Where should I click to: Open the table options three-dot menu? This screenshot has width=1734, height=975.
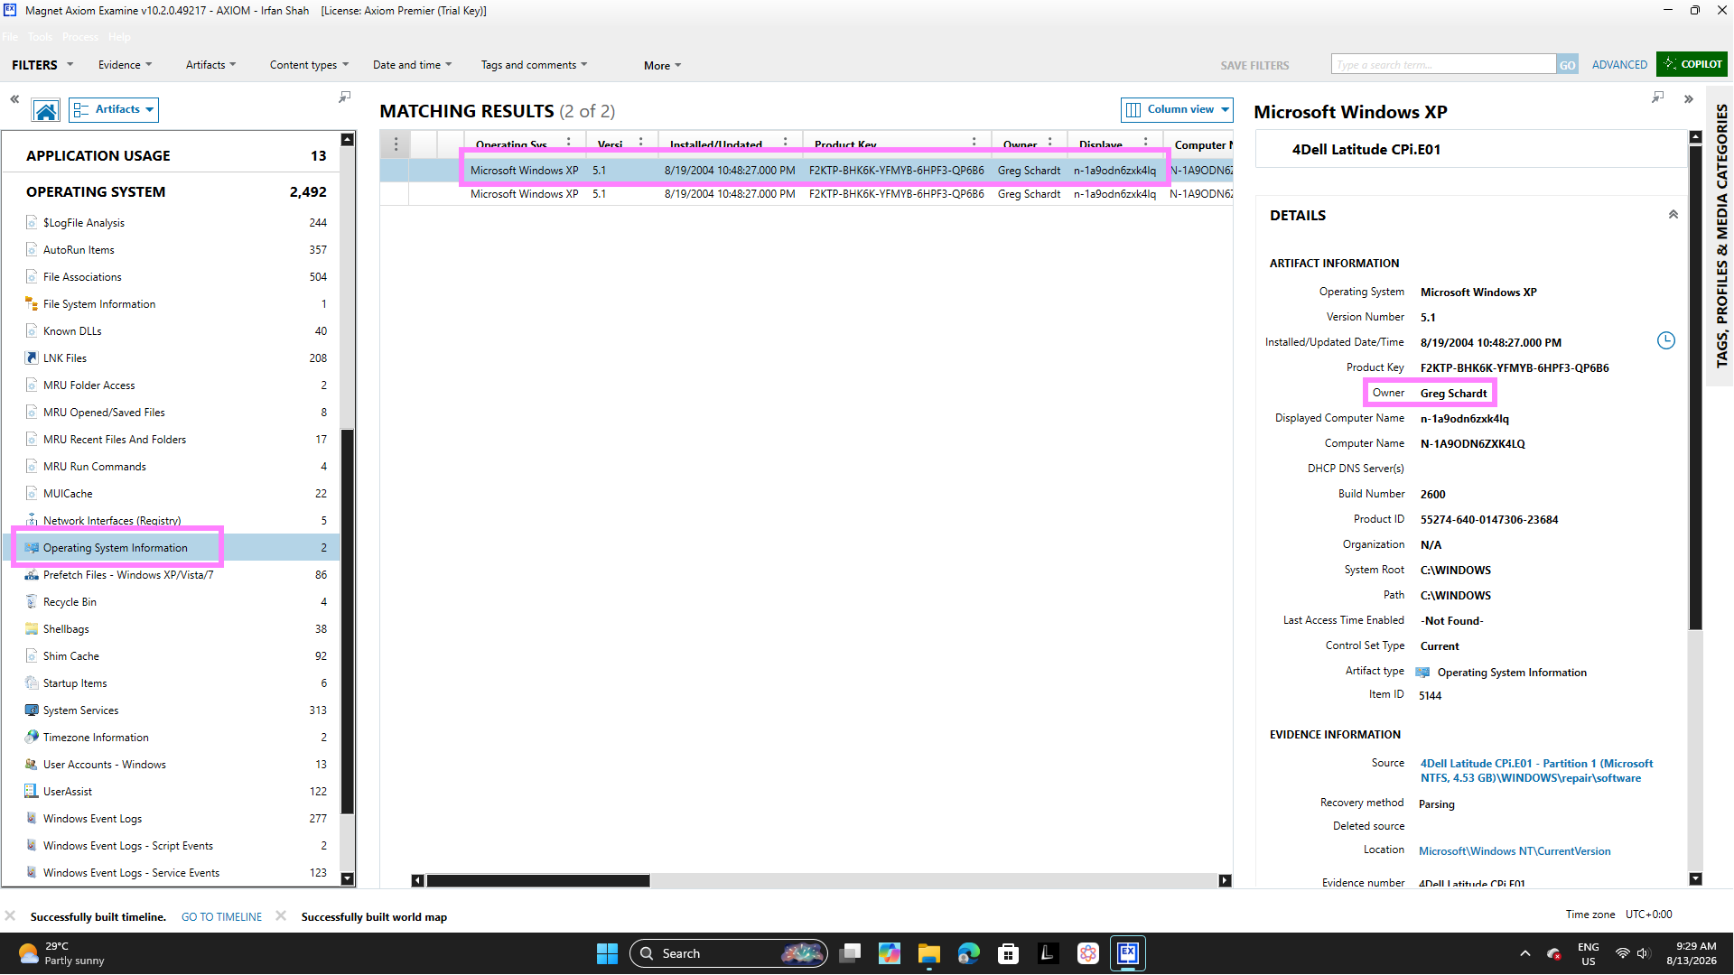[x=396, y=144]
